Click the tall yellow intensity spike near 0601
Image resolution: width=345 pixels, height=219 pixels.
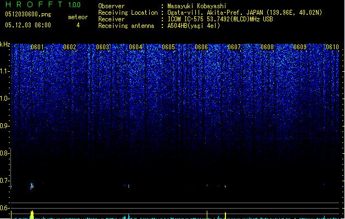coord(32,215)
